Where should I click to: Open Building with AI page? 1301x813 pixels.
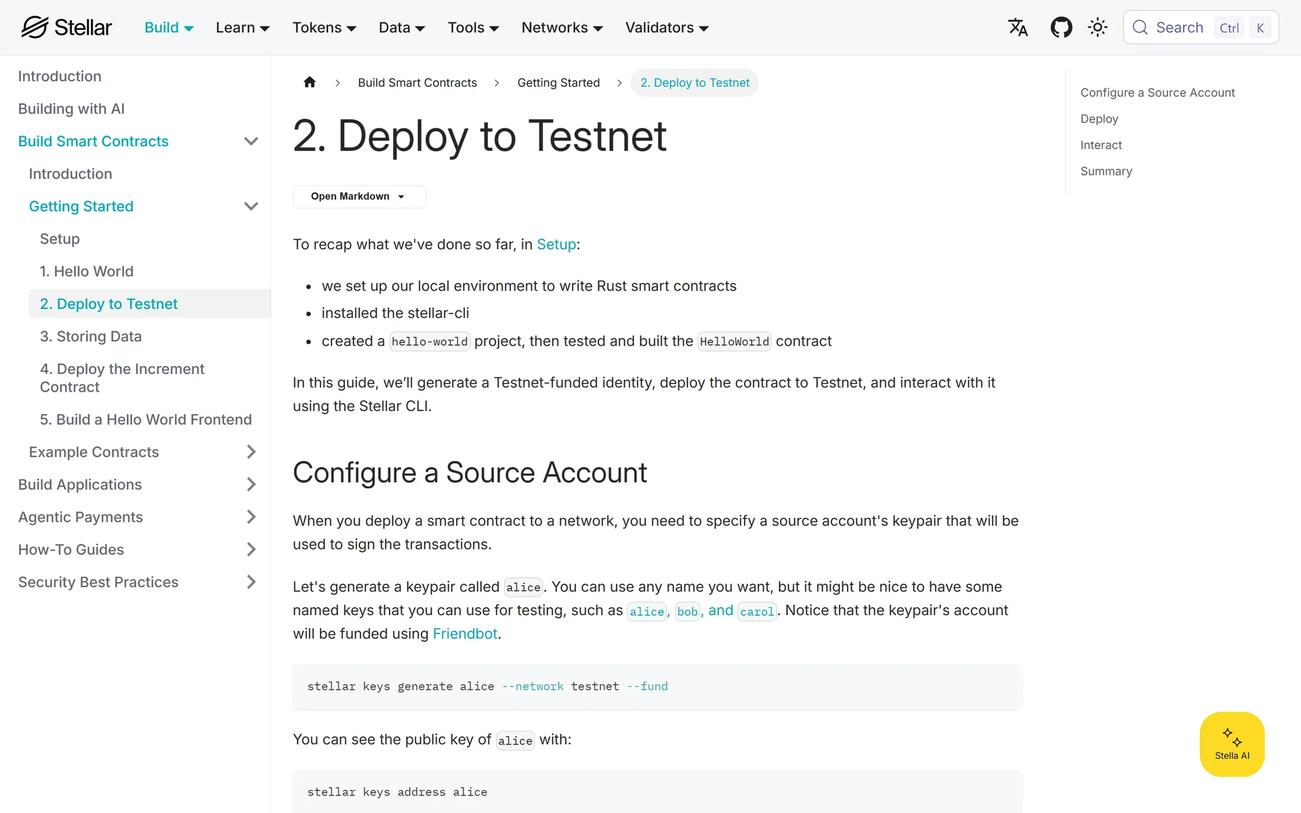pyautogui.click(x=71, y=108)
